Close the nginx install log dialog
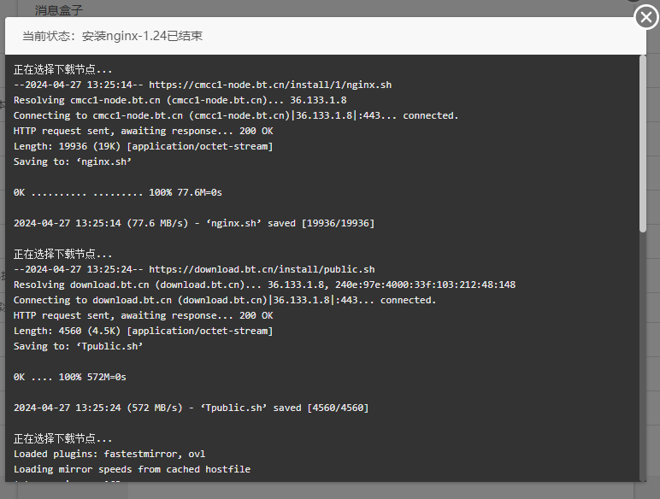This screenshot has height=499, width=660. [646, 17]
